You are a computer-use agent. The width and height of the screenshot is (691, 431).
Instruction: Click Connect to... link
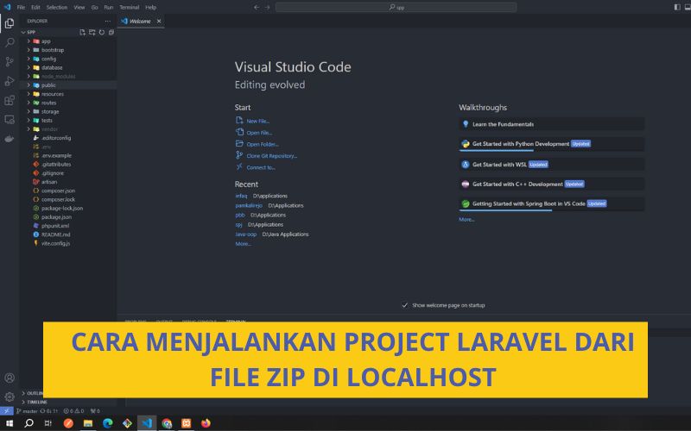coord(261,167)
